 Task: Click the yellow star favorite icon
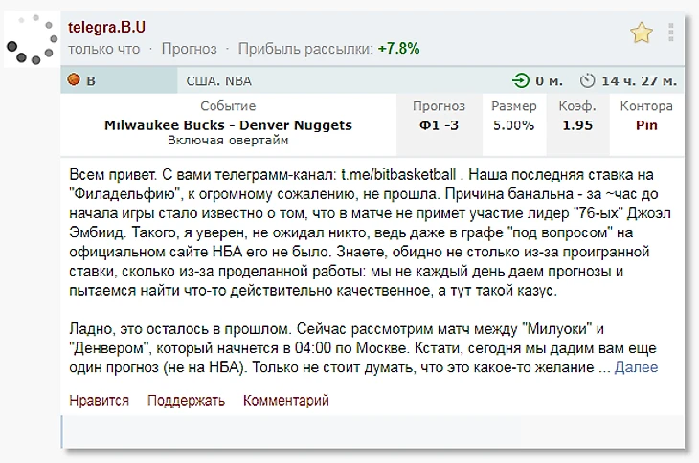click(x=641, y=33)
